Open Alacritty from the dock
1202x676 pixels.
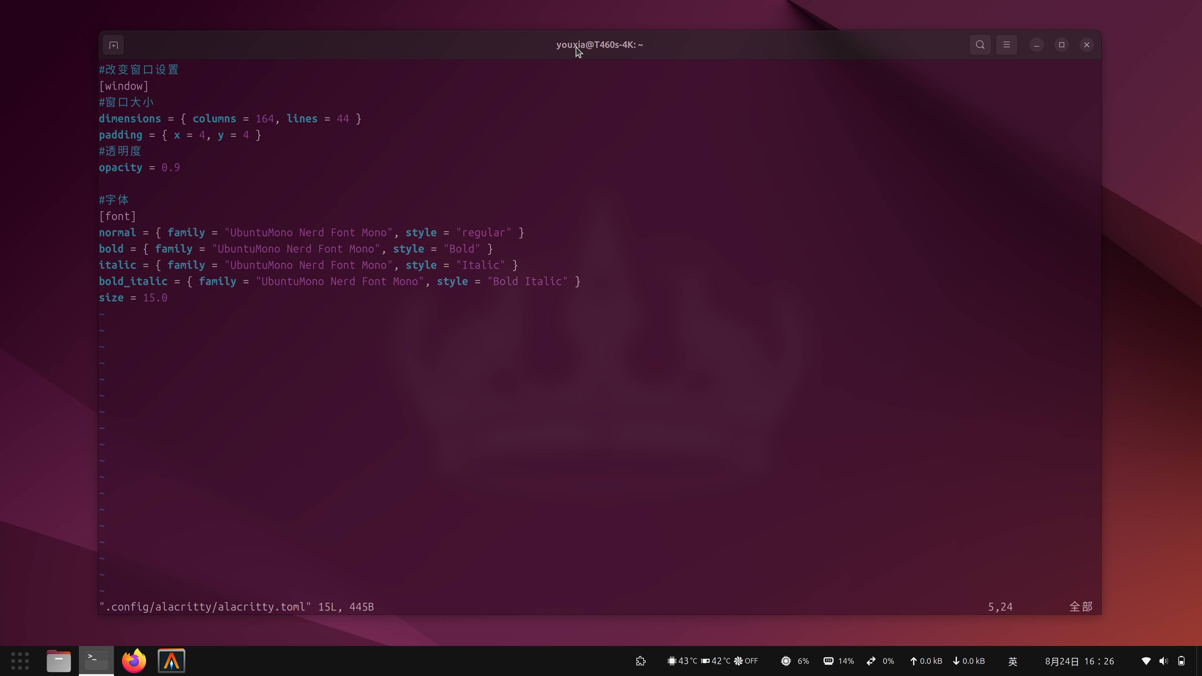[171, 661]
